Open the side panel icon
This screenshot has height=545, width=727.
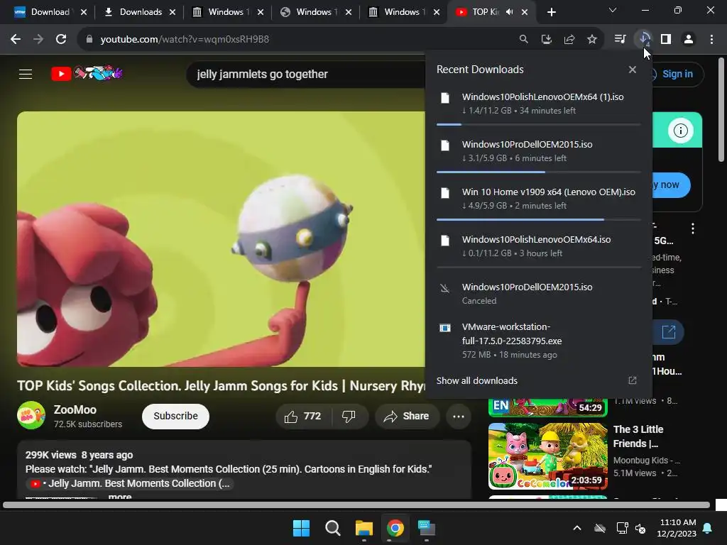[x=666, y=40]
